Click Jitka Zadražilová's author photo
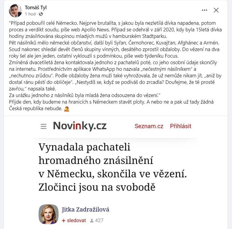232x229 pixels. click(48, 214)
